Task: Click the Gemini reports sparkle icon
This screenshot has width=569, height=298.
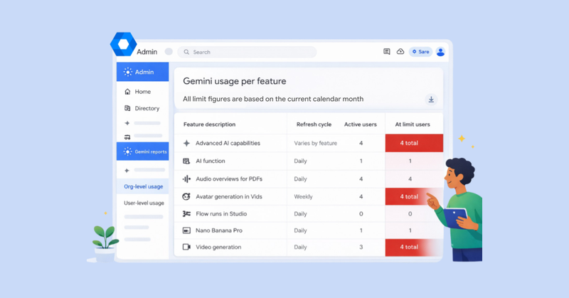Action: (x=127, y=151)
